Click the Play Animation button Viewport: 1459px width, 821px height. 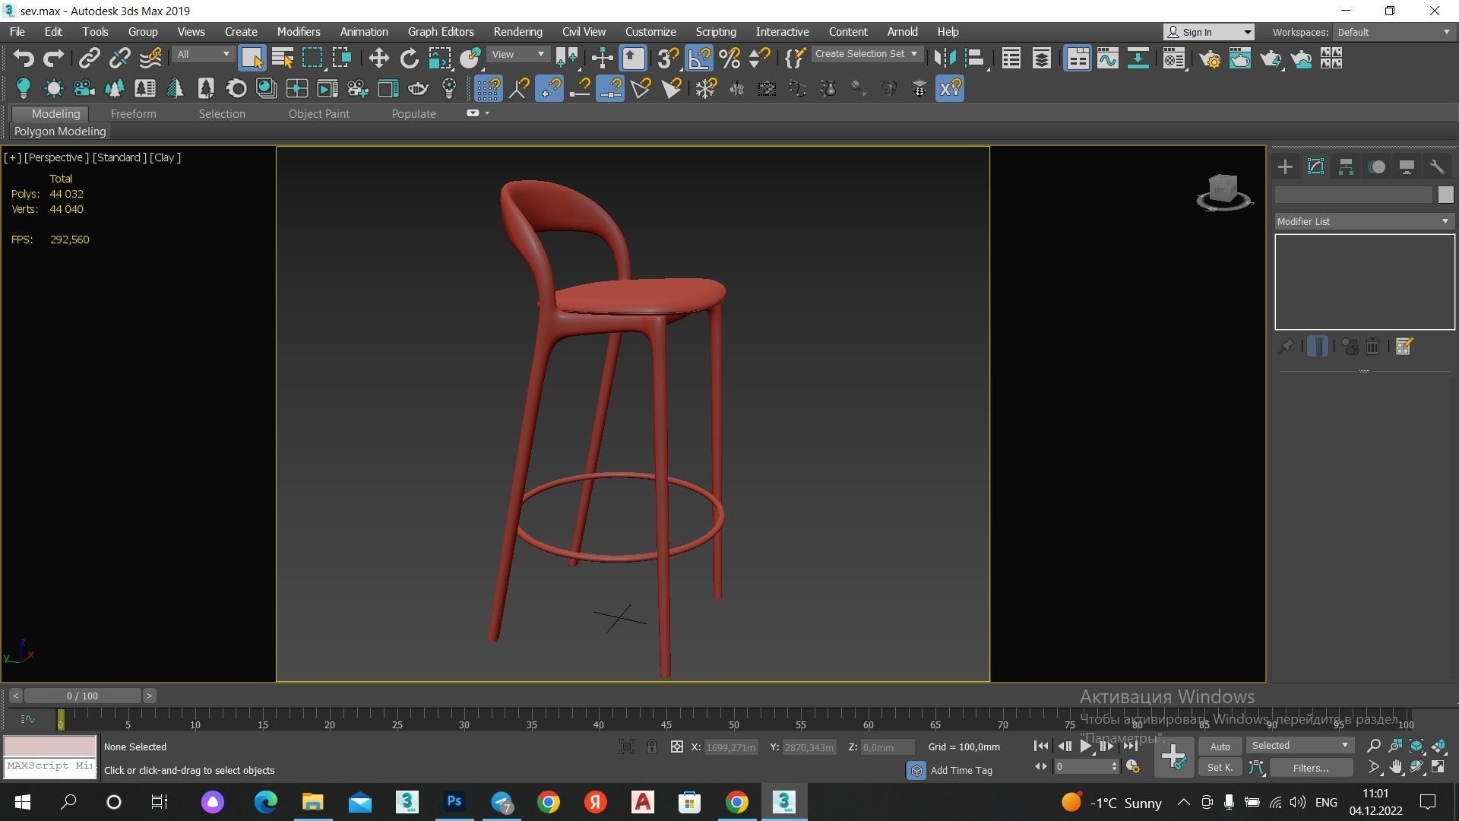tap(1086, 747)
